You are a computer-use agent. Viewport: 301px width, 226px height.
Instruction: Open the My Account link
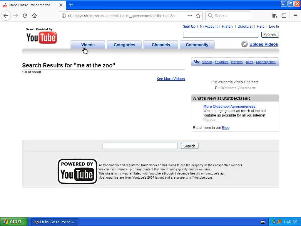coord(209,26)
